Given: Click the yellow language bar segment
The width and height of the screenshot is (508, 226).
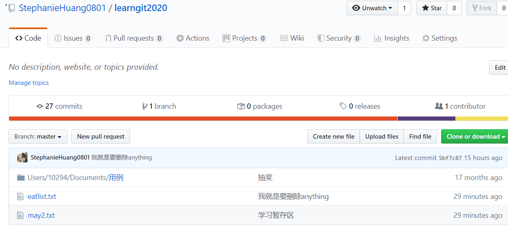Looking at the screenshot, I should click(482, 119).
